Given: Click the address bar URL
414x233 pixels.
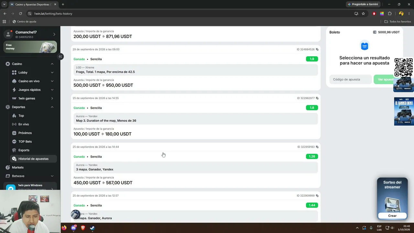Looking at the screenshot, I should (53, 14).
